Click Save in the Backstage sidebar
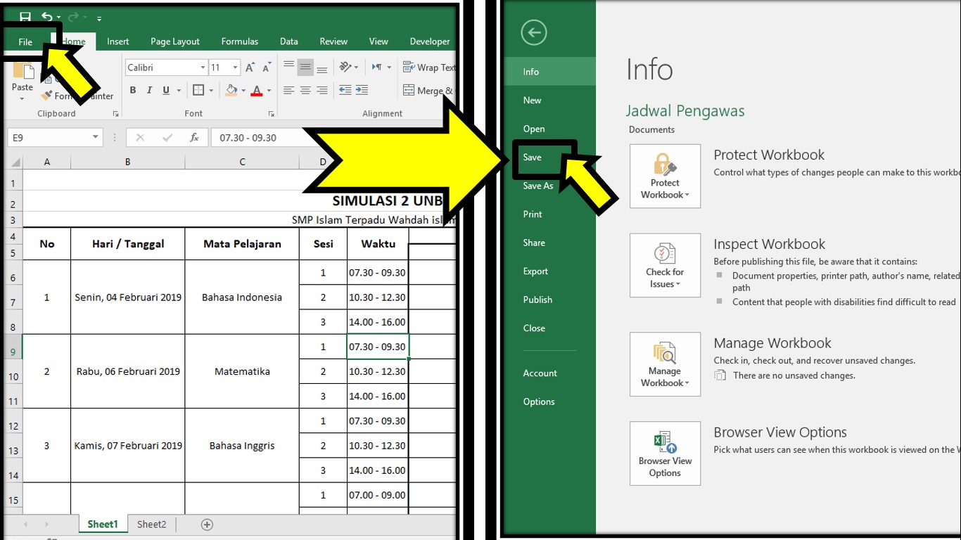This screenshot has width=961, height=540. (531, 157)
